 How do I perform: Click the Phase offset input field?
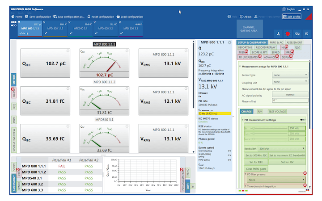tap(290, 100)
